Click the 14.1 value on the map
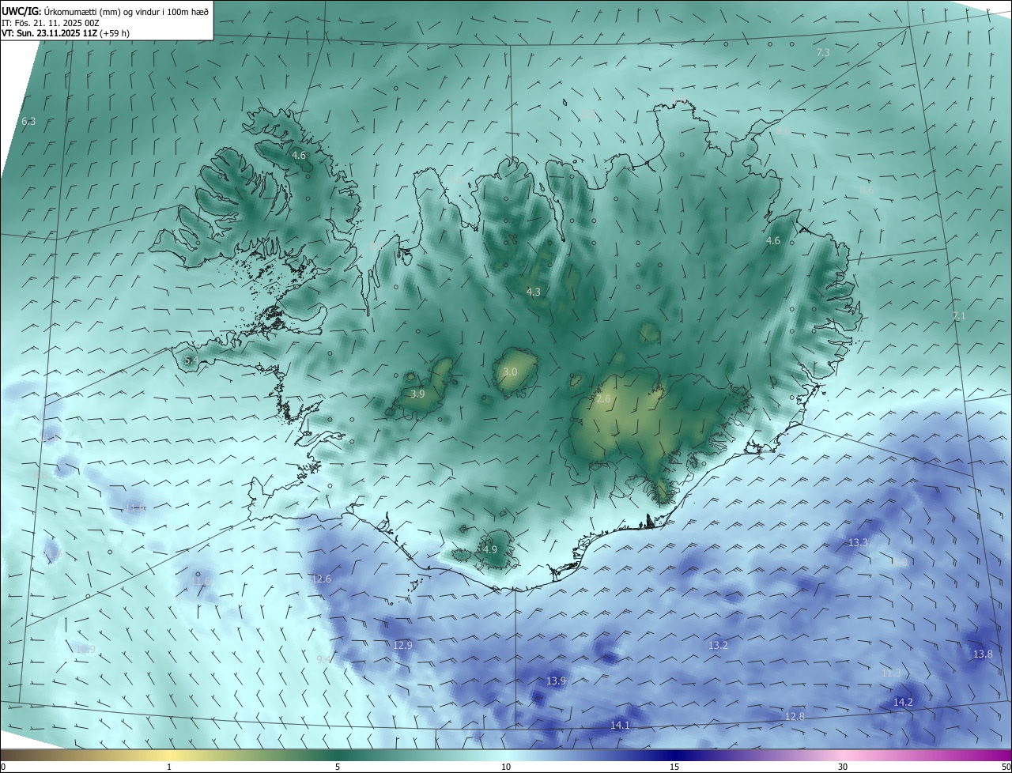The image size is (1012, 773). [x=621, y=726]
